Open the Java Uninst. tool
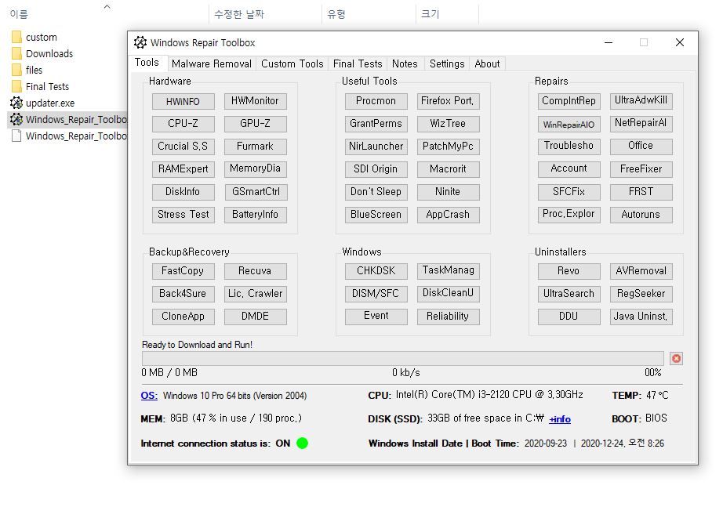The image size is (723, 525). [641, 317]
